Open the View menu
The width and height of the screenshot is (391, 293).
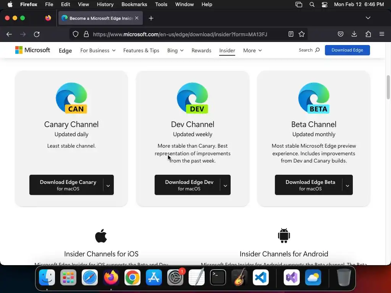83,5
